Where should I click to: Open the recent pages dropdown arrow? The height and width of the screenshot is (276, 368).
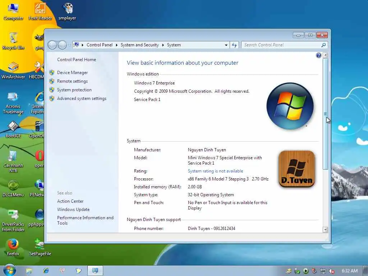click(x=69, y=45)
